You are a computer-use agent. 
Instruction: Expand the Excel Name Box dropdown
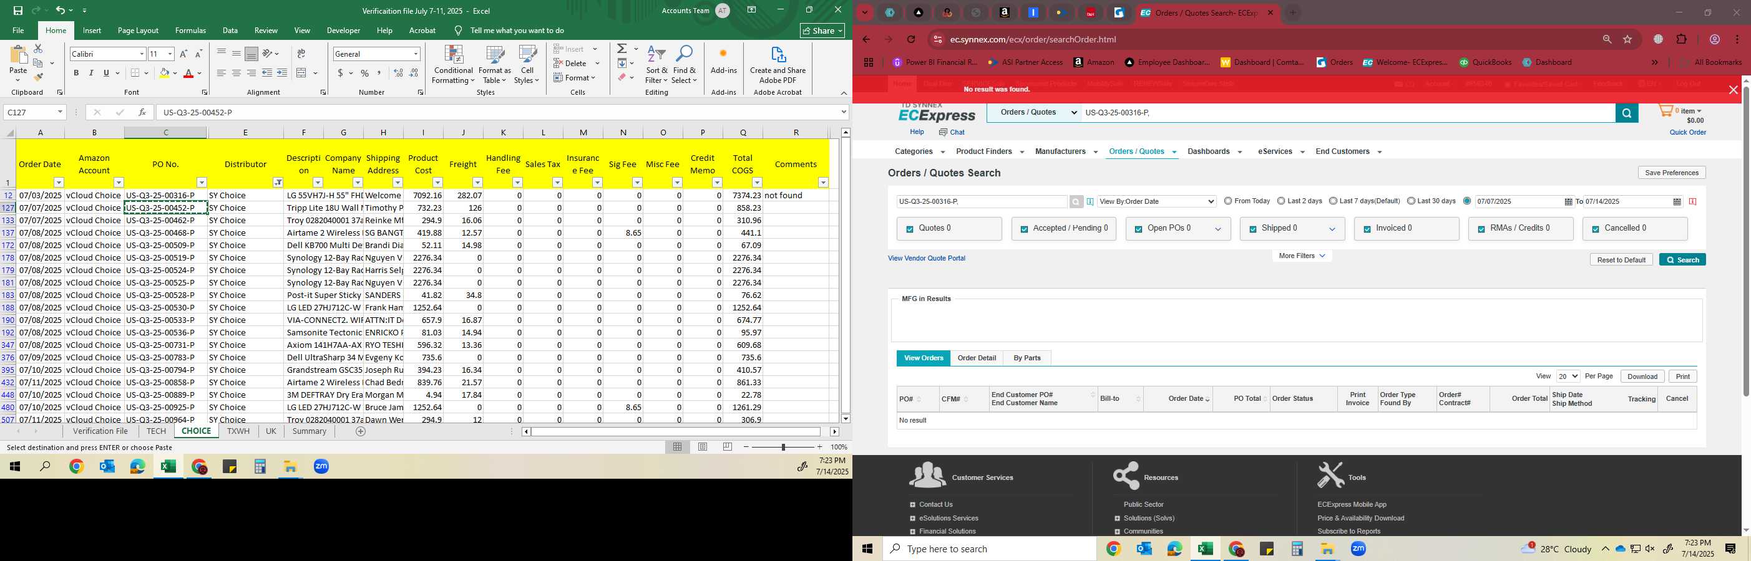coord(60,112)
